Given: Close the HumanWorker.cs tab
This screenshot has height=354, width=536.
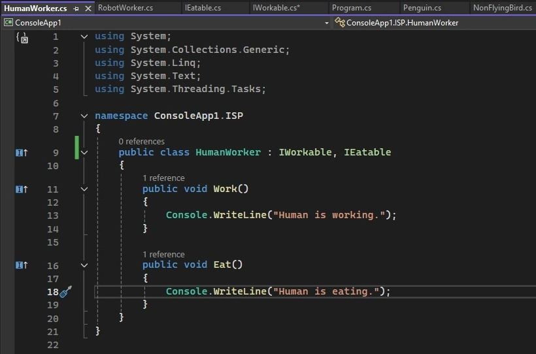Looking at the screenshot, I should (x=88, y=8).
